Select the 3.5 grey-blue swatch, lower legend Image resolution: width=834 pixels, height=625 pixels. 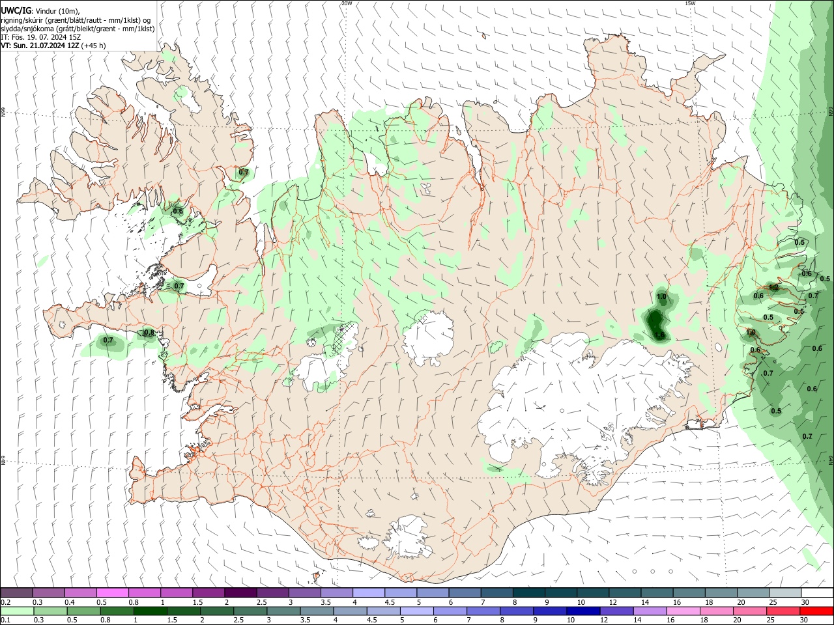click(x=317, y=611)
